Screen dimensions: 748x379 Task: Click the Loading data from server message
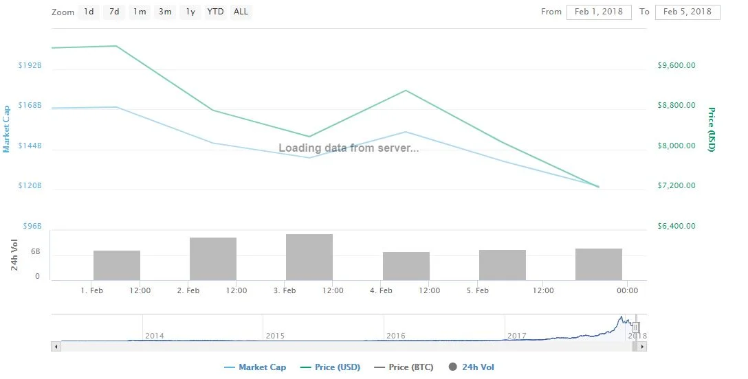[349, 148]
